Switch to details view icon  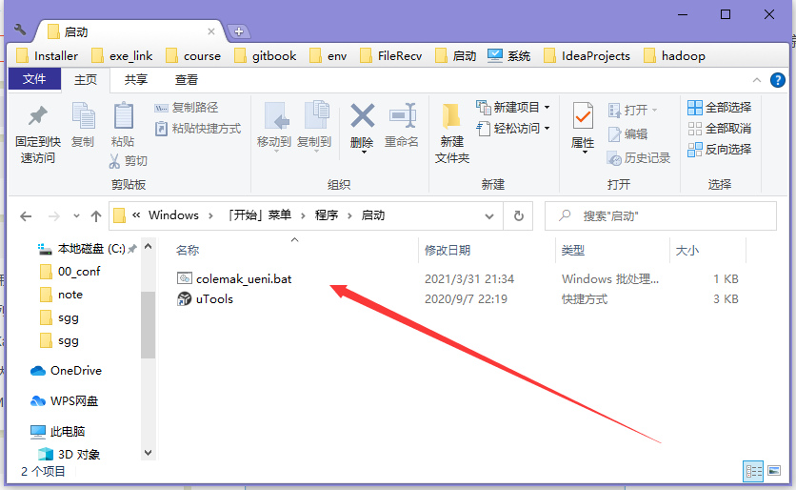tap(753, 471)
